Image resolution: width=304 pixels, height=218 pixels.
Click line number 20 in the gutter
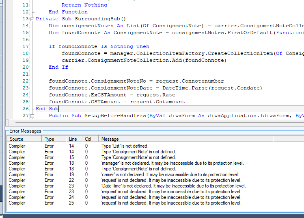[x=25, y=67]
